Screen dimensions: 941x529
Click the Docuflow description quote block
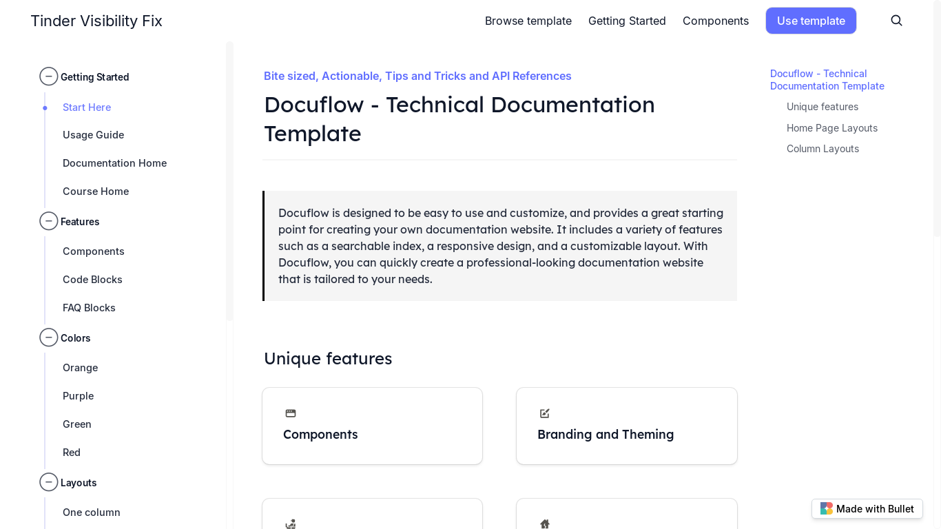(500, 246)
